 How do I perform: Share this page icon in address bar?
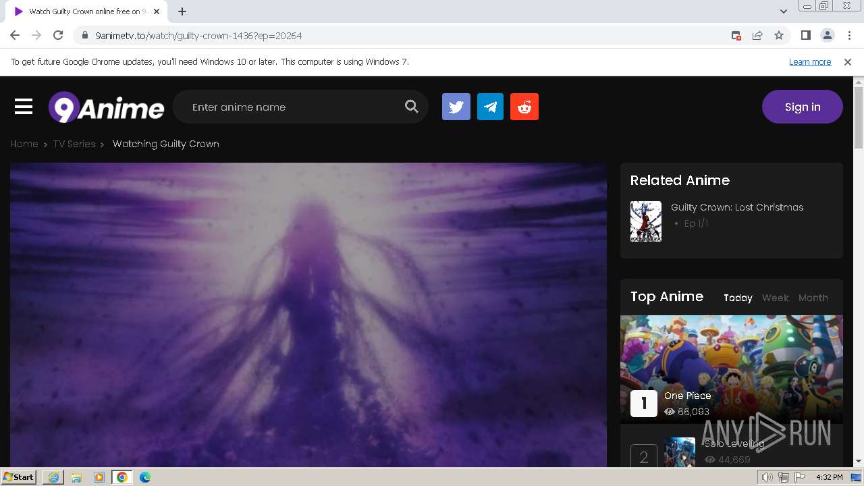[757, 35]
